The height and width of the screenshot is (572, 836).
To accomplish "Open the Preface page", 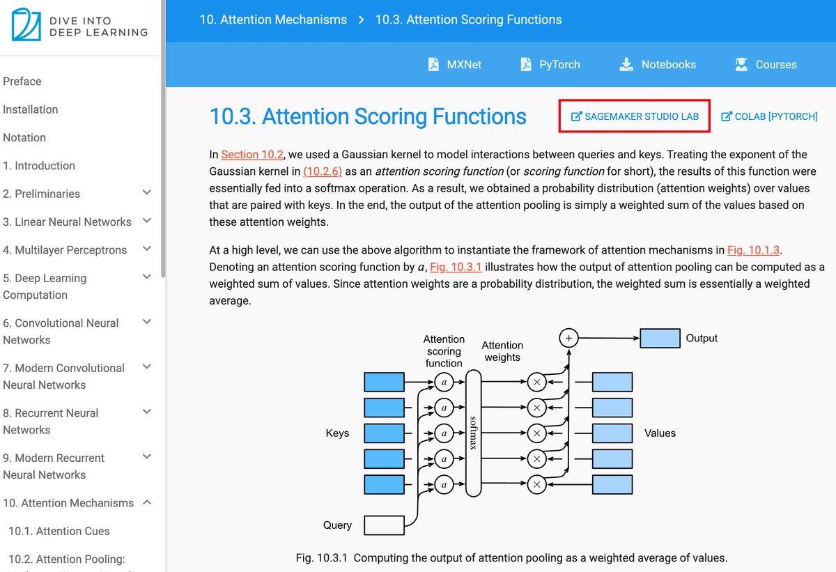I will point(22,81).
